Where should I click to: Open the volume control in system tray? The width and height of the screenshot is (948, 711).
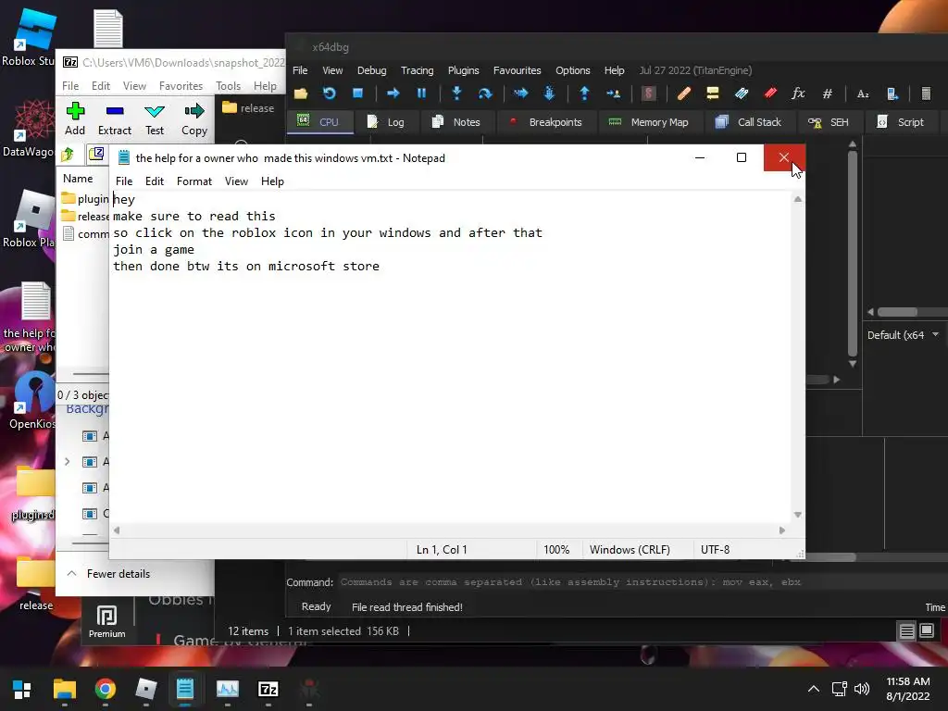click(862, 689)
